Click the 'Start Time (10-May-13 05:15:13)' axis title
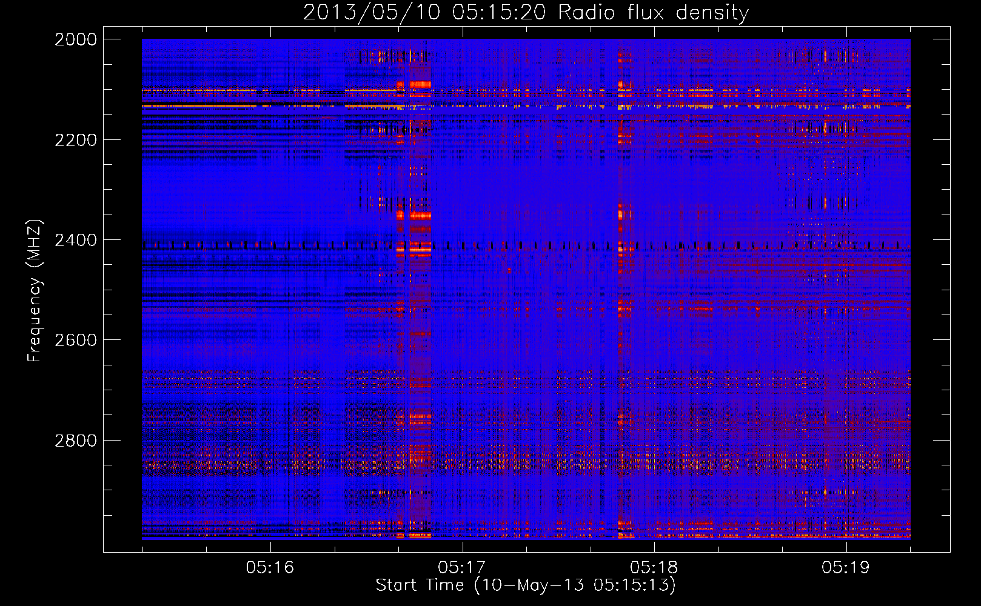Screen dimensions: 981x606 pos(526,586)
